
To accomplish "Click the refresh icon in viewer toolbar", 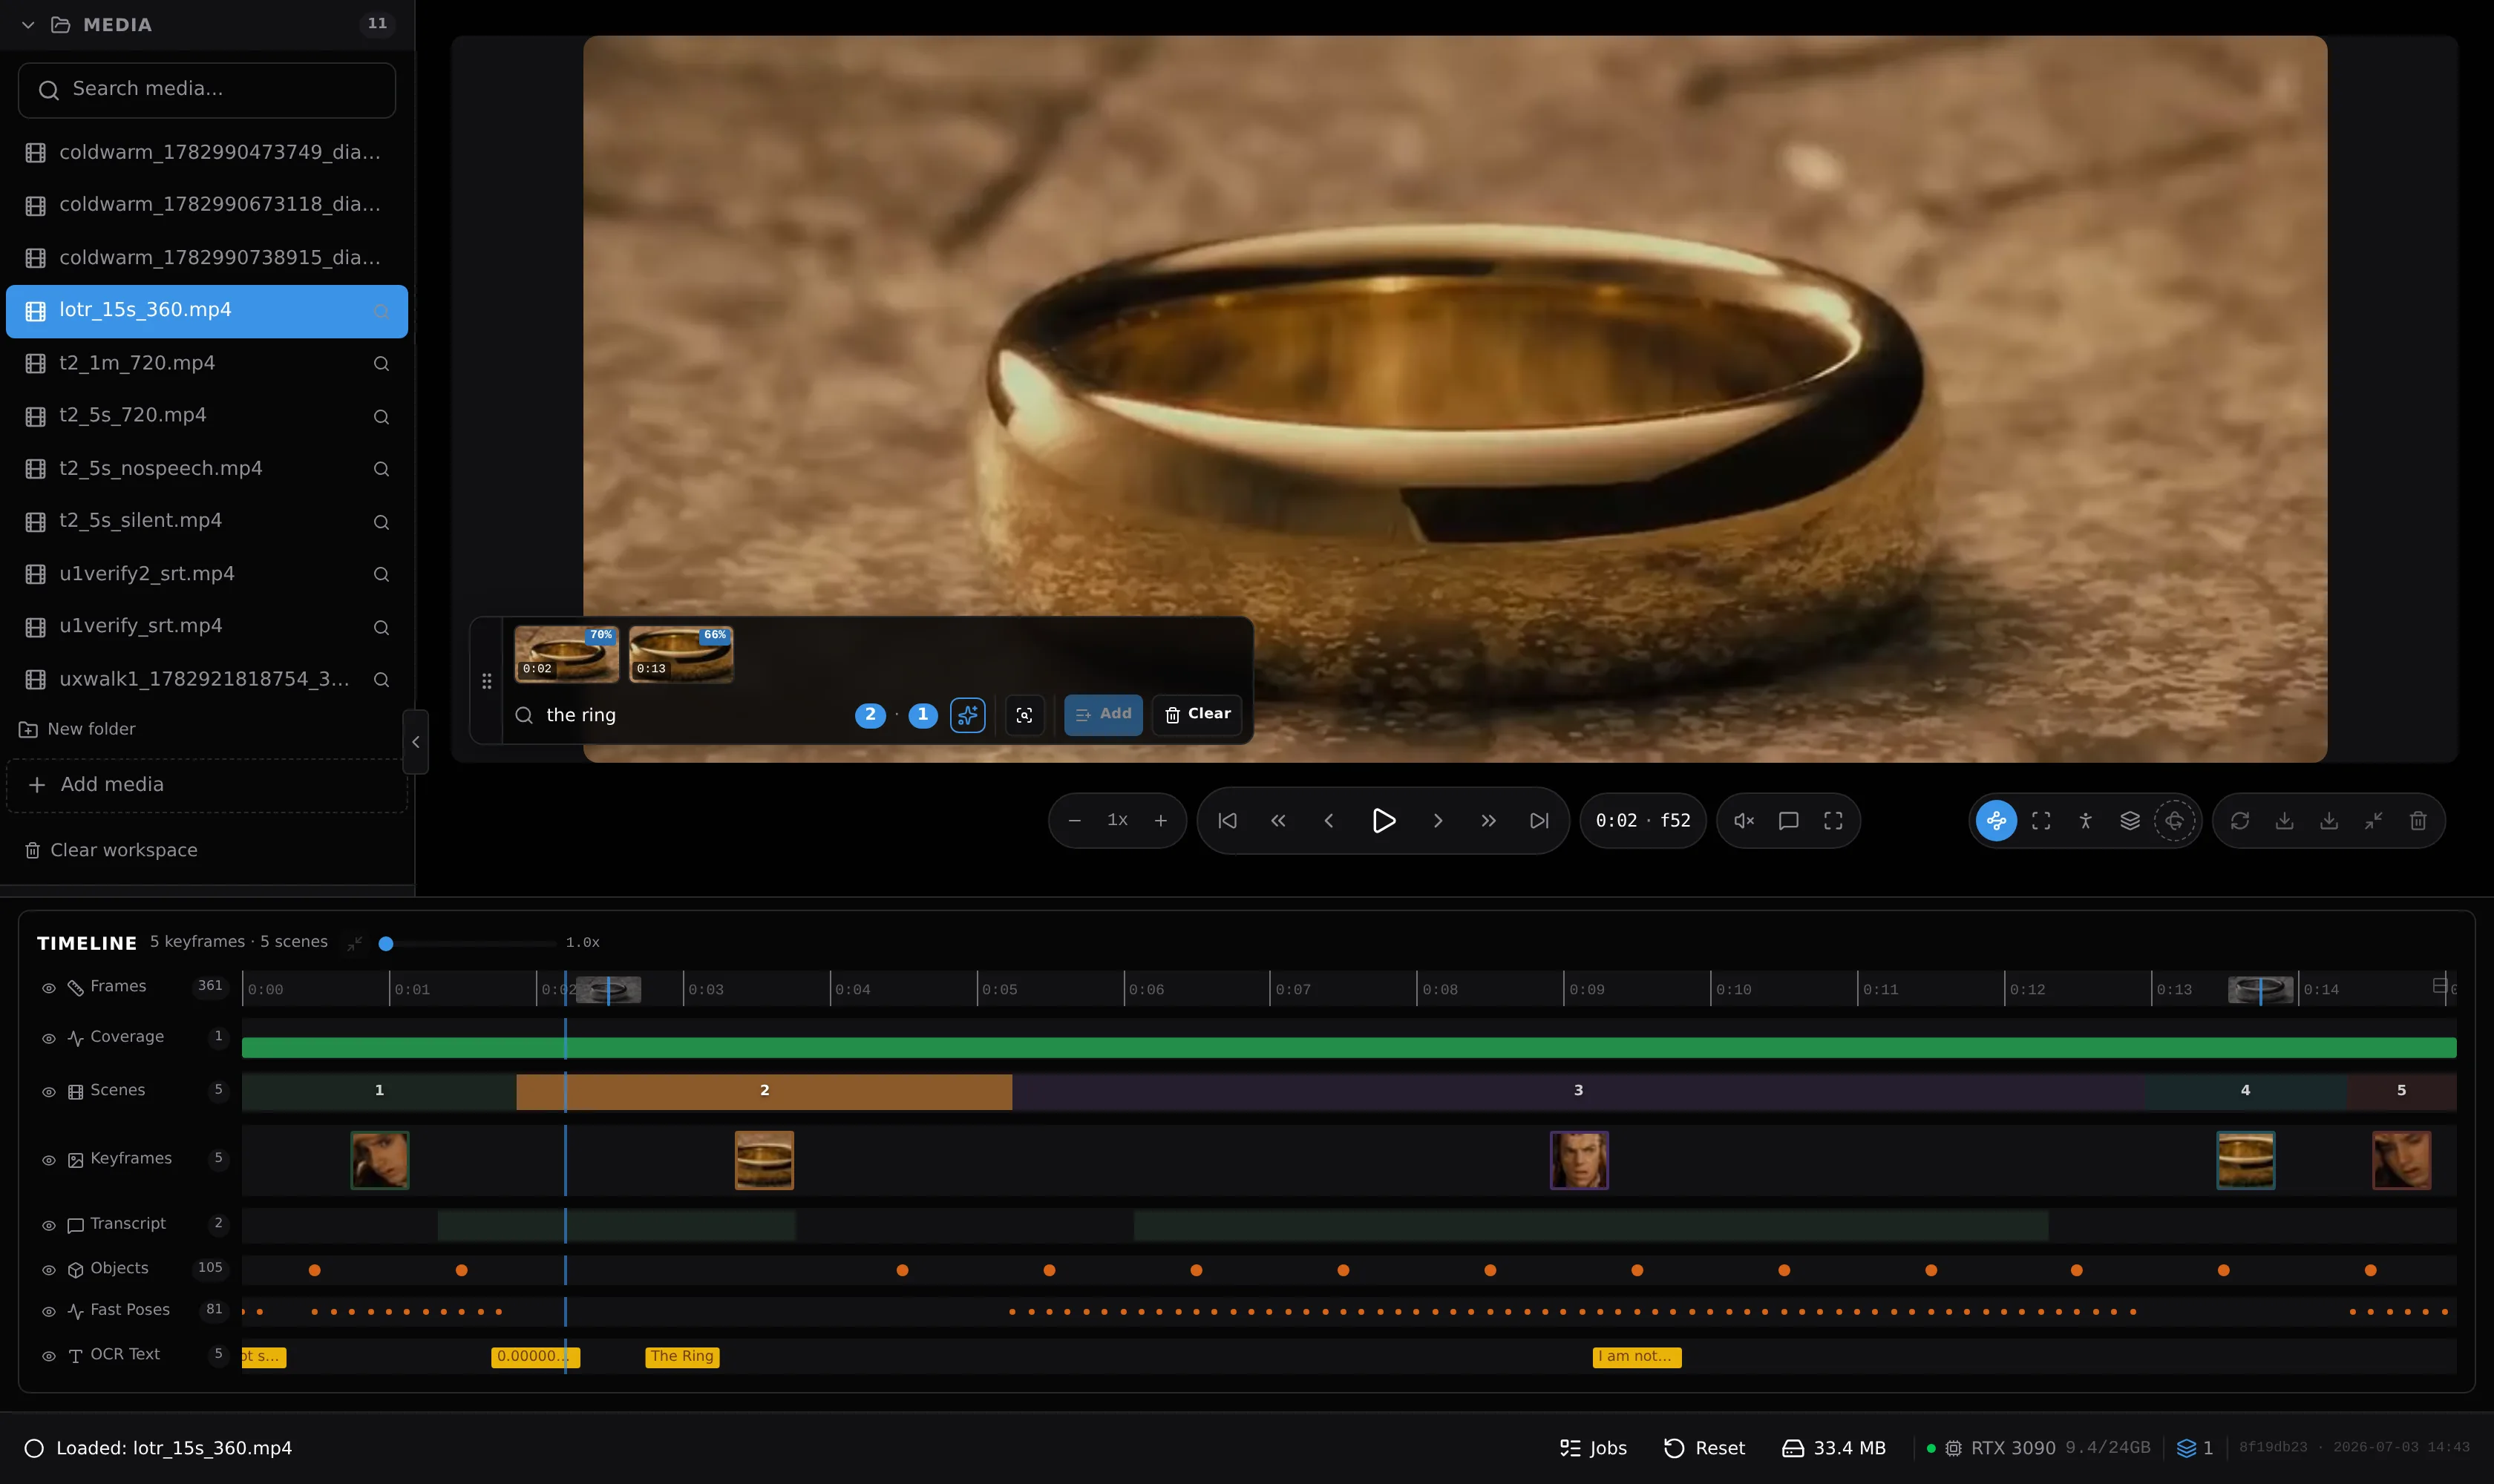I will click(x=2240, y=821).
